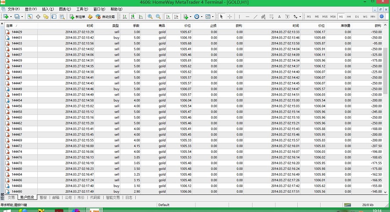Click the Zoom In magnifier
Viewport: 390px width, 212px height.
pos(150,17)
